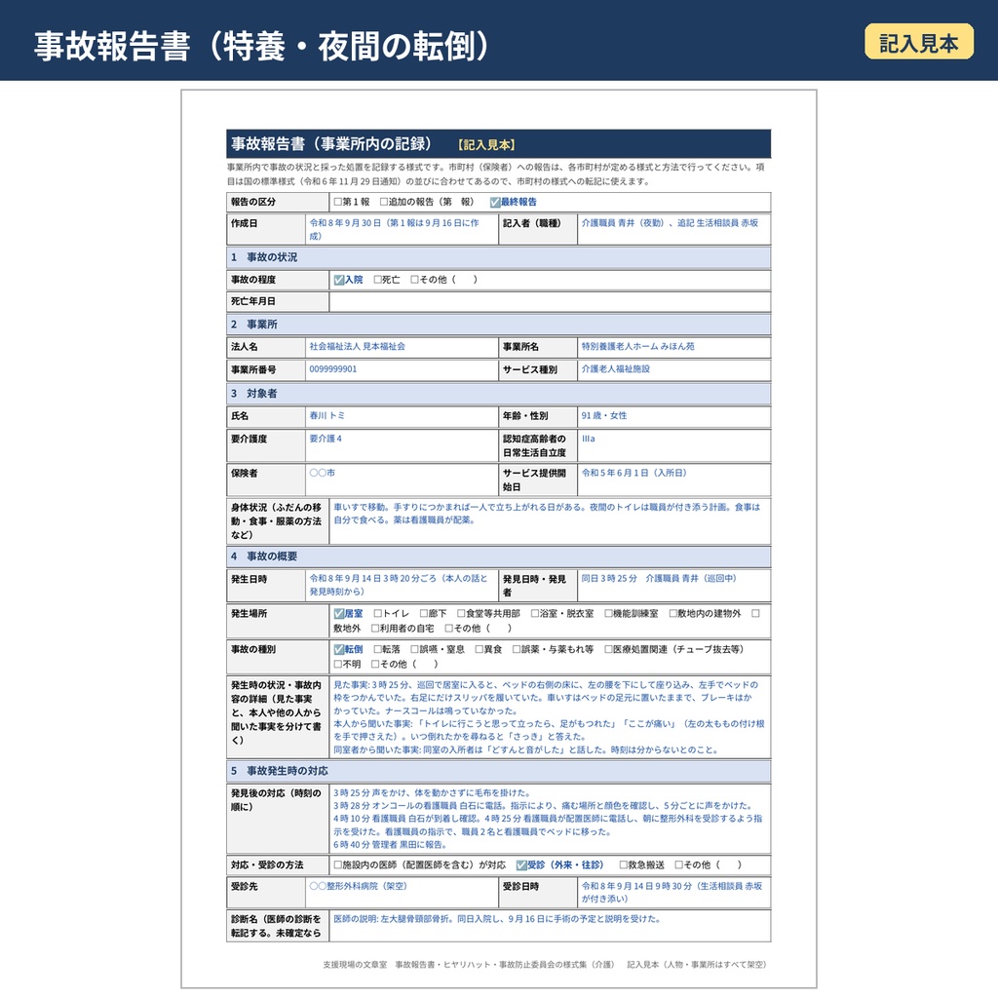
Task: Uncheck the 受診（外来・往診） checkbox
Action: coord(521,865)
